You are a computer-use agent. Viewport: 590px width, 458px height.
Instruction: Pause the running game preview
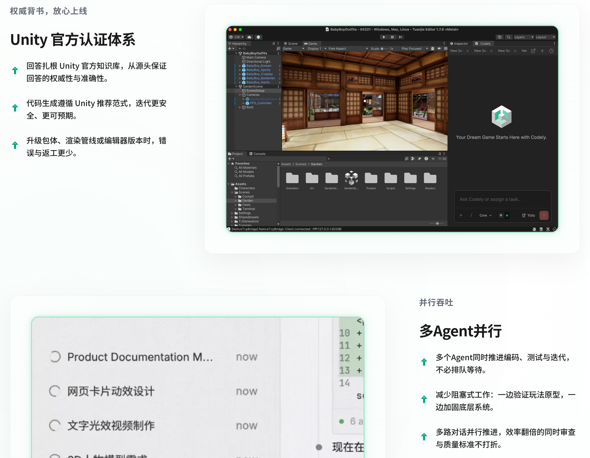392,37
